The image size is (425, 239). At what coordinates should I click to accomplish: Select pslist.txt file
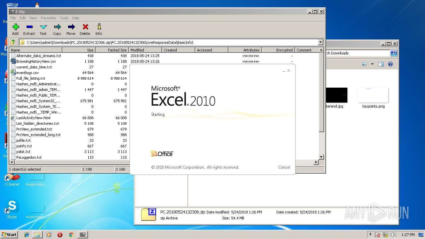tap(23, 152)
